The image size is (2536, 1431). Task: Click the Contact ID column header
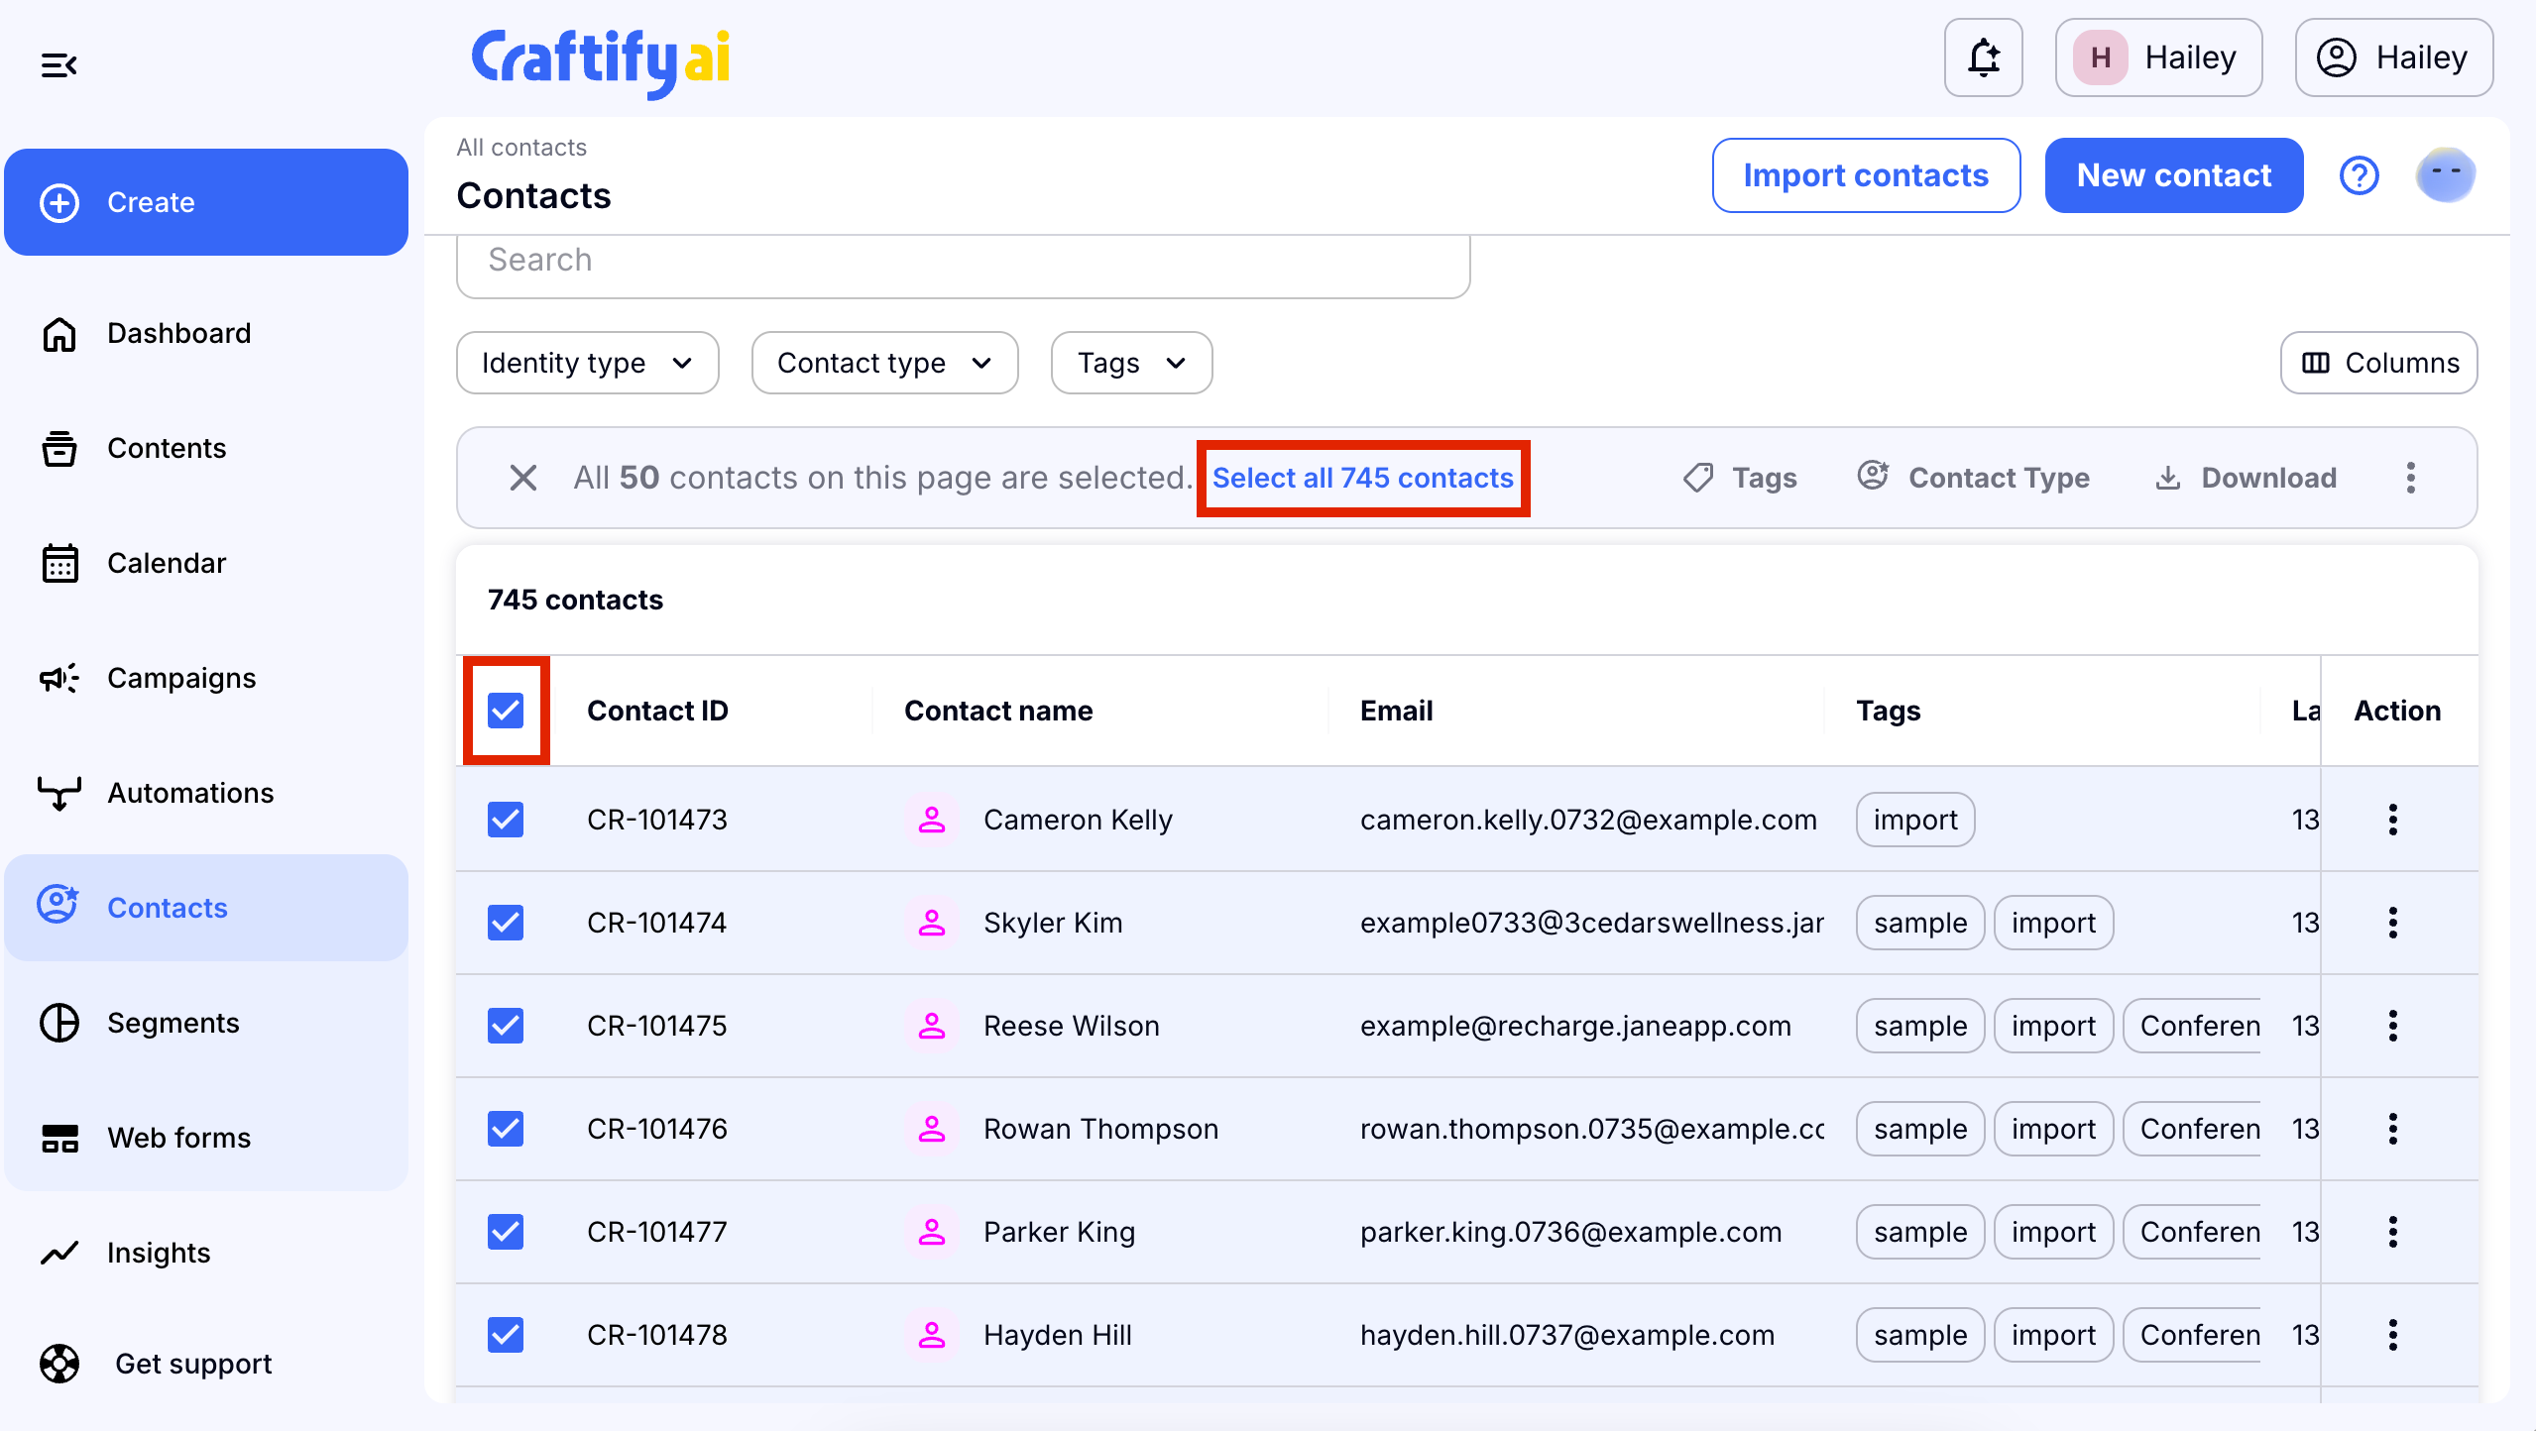(x=657, y=711)
